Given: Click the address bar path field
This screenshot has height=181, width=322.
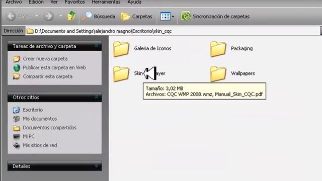Looking at the screenshot, I should pyautogui.click(x=173, y=31).
